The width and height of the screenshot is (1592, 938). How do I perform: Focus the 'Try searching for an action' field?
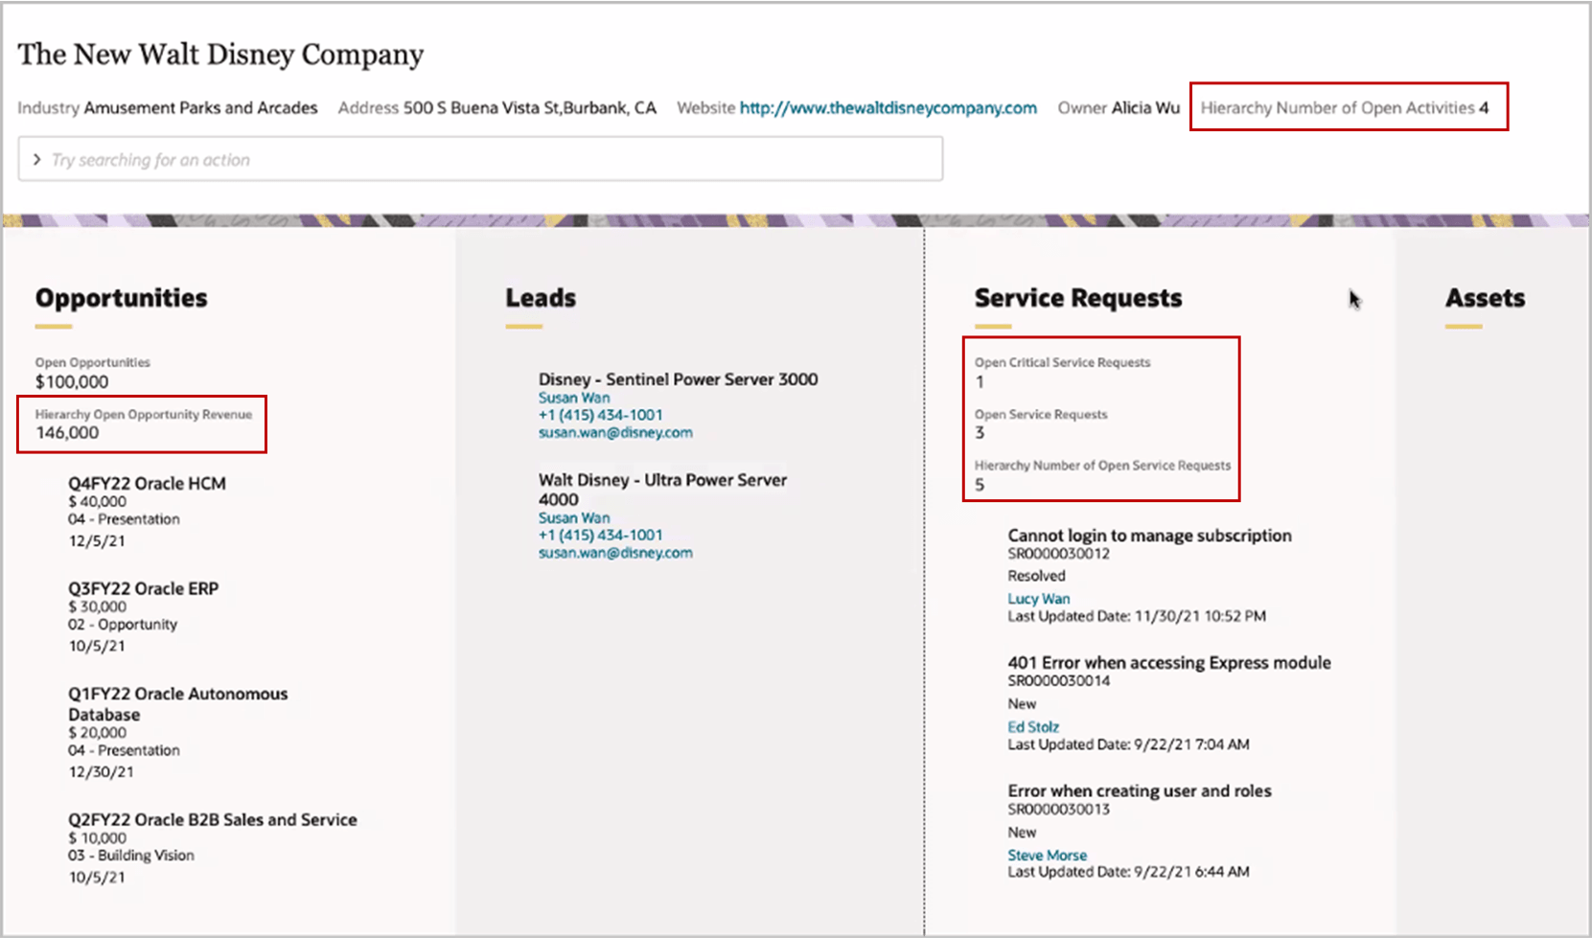[480, 159]
